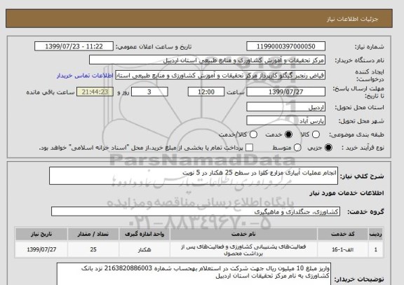This screenshot has height=285, width=404.
Task: Click the طبقه بندی موضوعی label
Action: (x=356, y=134)
